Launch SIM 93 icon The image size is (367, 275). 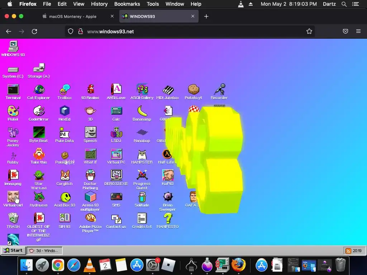click(x=65, y=221)
